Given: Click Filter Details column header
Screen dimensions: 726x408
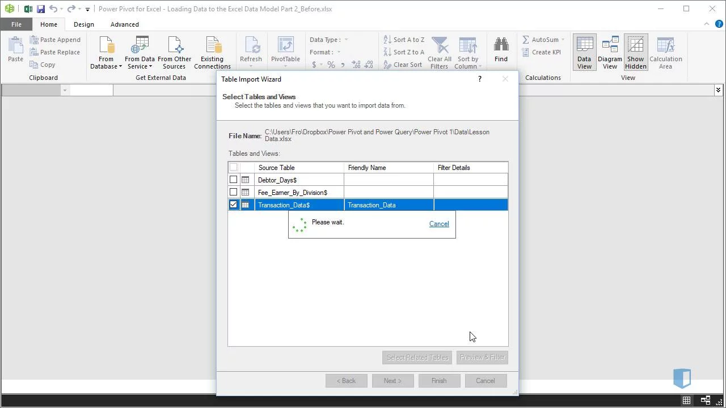Looking at the screenshot, I should (x=471, y=167).
